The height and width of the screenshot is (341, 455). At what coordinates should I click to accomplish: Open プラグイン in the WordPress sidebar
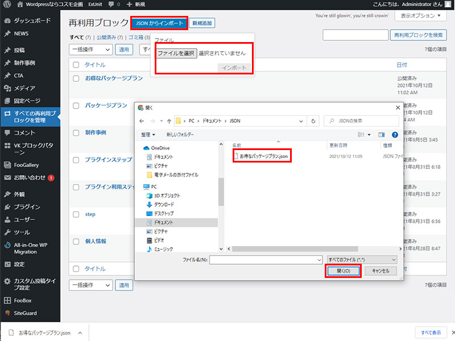27,207
